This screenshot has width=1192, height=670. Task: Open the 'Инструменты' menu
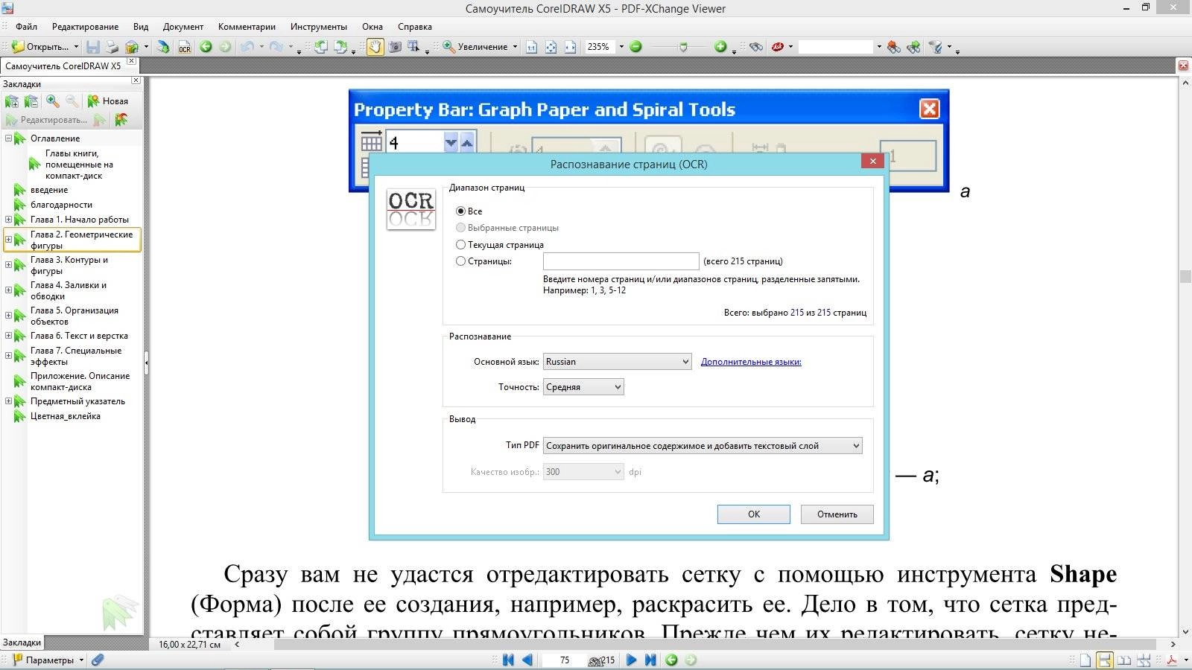click(319, 27)
